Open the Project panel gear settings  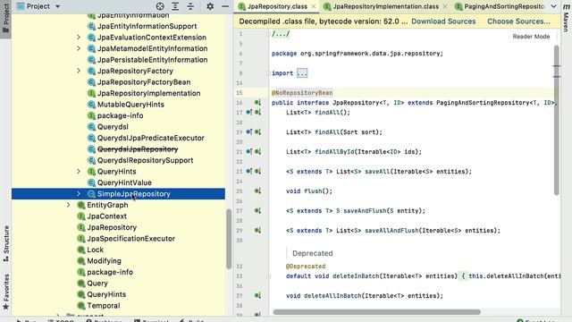tap(210, 6)
